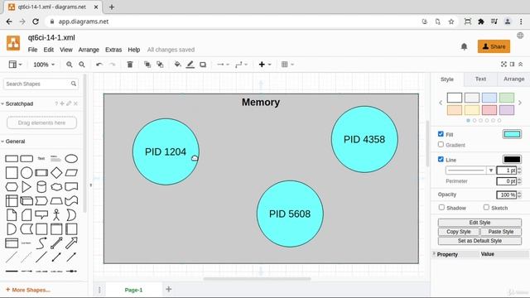Open the black Line color swatch
Viewport: 530px width, 298px height.
[512, 160]
